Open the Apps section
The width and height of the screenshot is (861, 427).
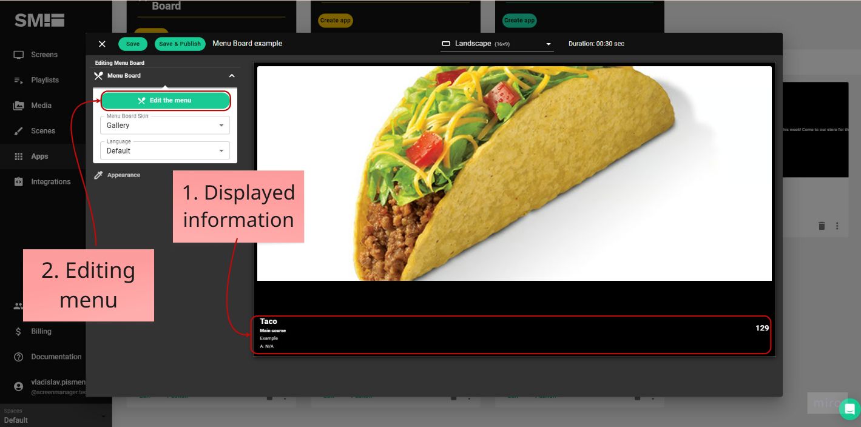pyautogui.click(x=39, y=156)
